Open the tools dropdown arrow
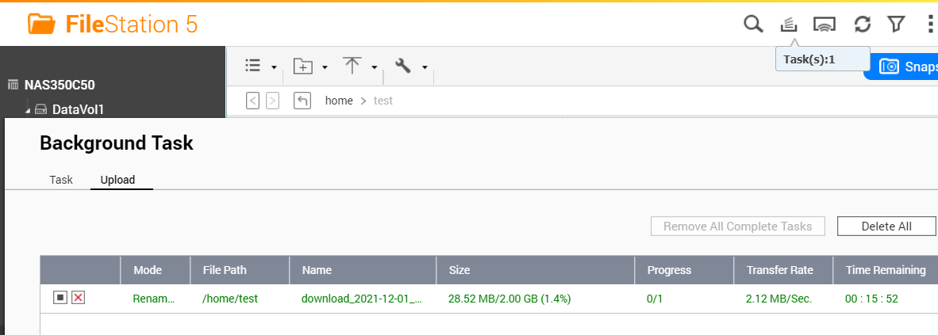This screenshot has height=335, width=938. click(x=425, y=67)
